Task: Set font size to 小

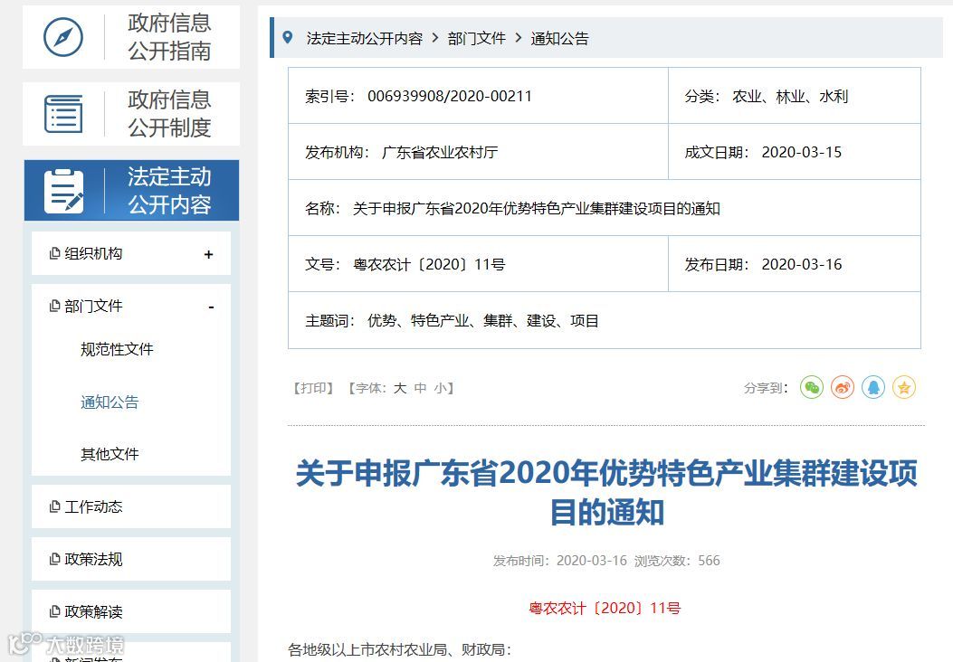Action: pyautogui.click(x=440, y=387)
